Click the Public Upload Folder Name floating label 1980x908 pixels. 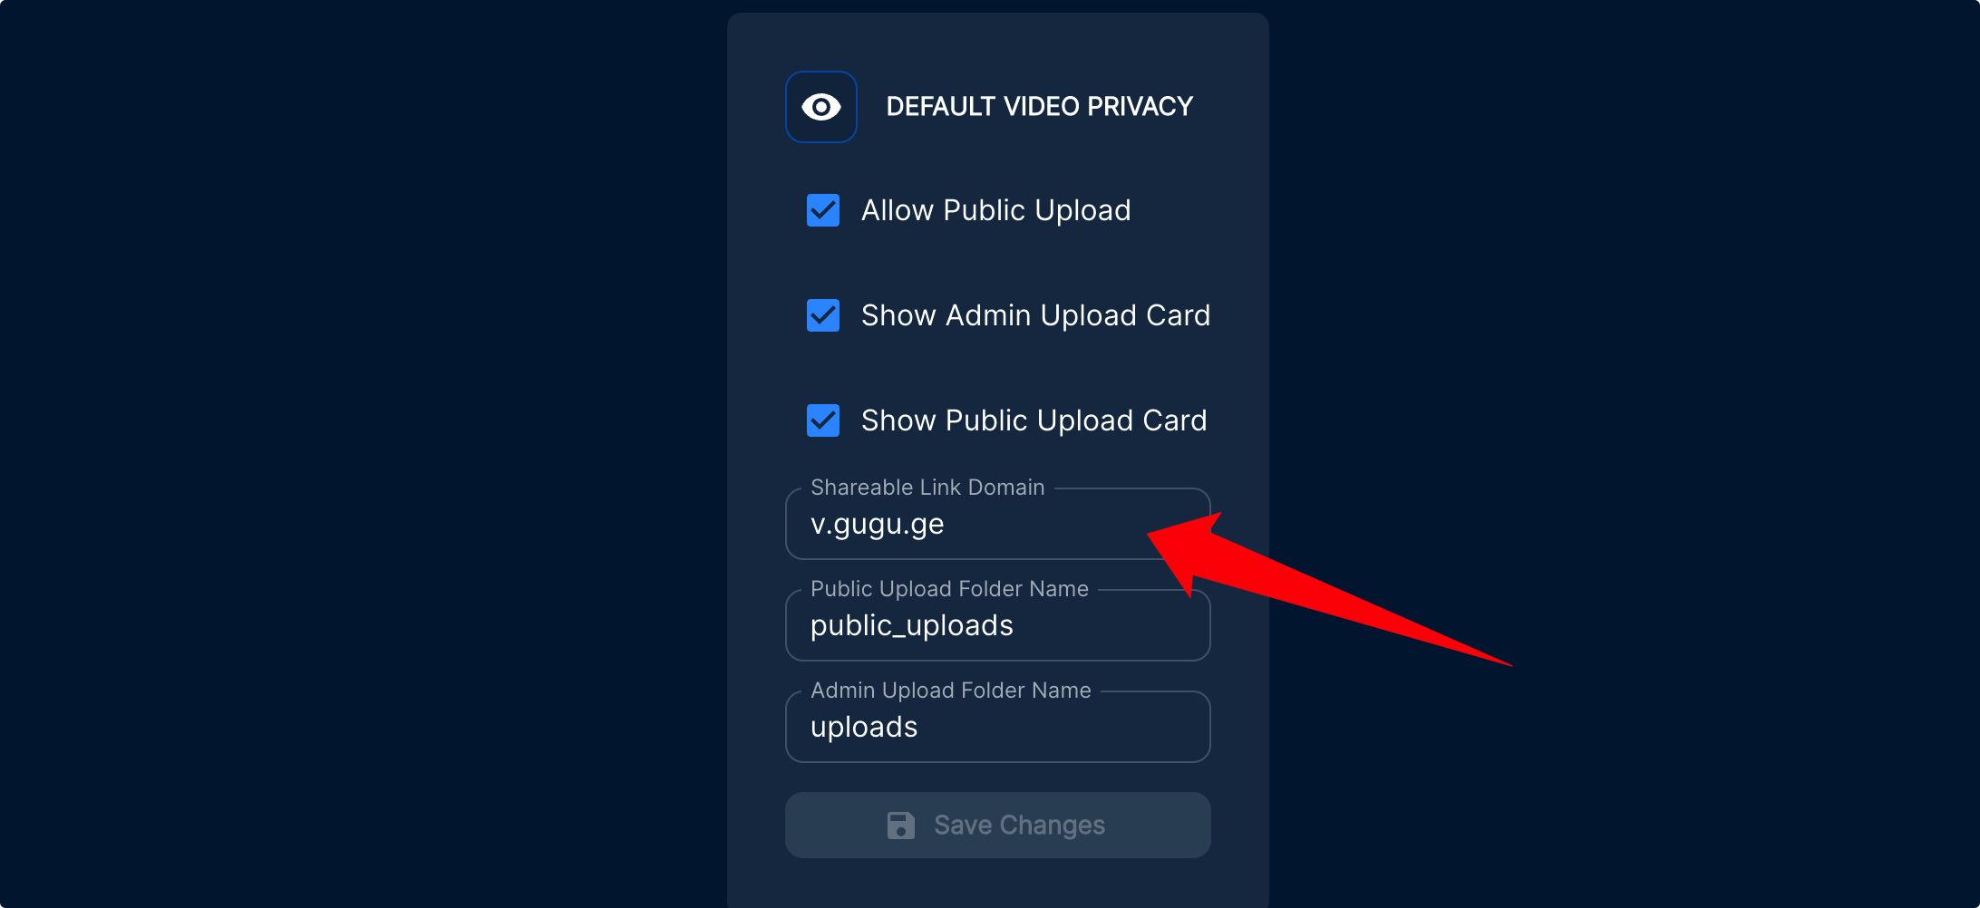(949, 589)
